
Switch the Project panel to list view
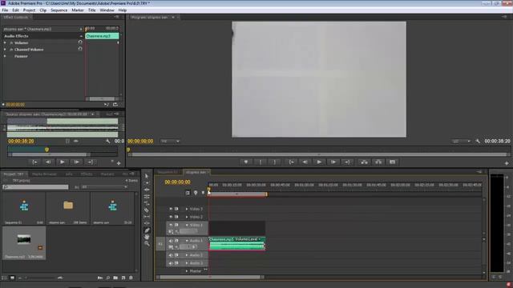[x=5, y=278]
